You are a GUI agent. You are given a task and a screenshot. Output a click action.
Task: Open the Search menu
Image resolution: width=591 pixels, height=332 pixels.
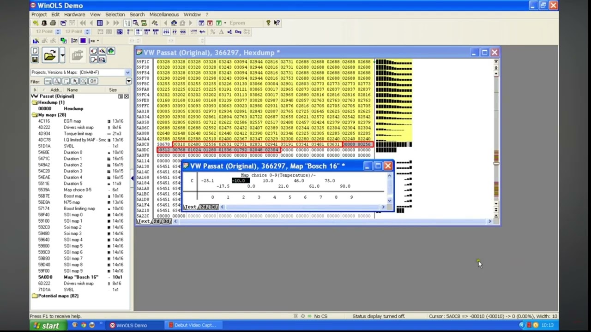point(137,14)
